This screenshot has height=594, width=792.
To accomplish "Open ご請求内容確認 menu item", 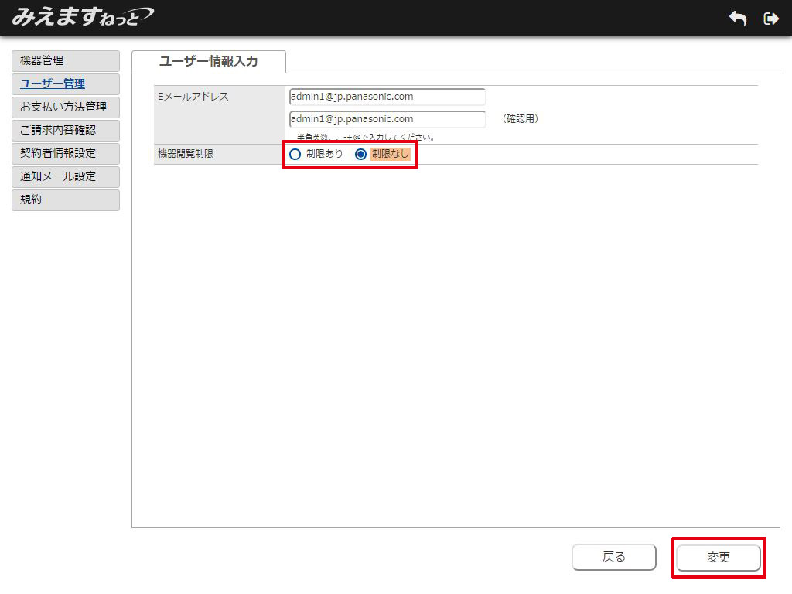I will point(66,130).
